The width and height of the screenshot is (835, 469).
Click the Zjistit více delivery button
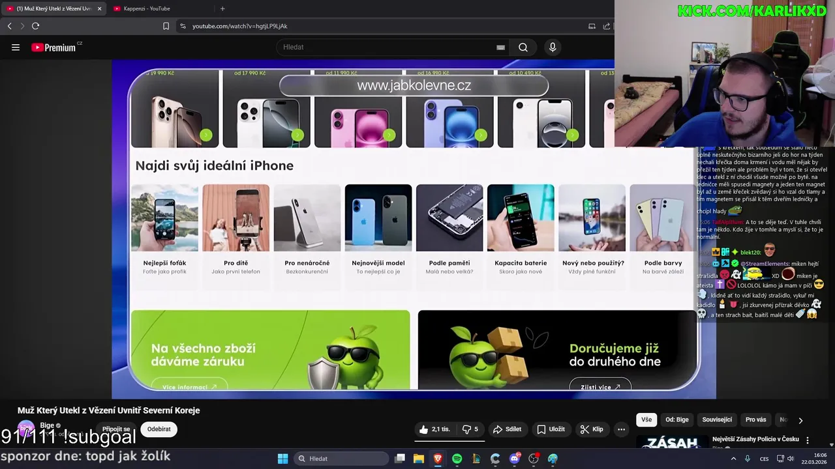point(600,386)
